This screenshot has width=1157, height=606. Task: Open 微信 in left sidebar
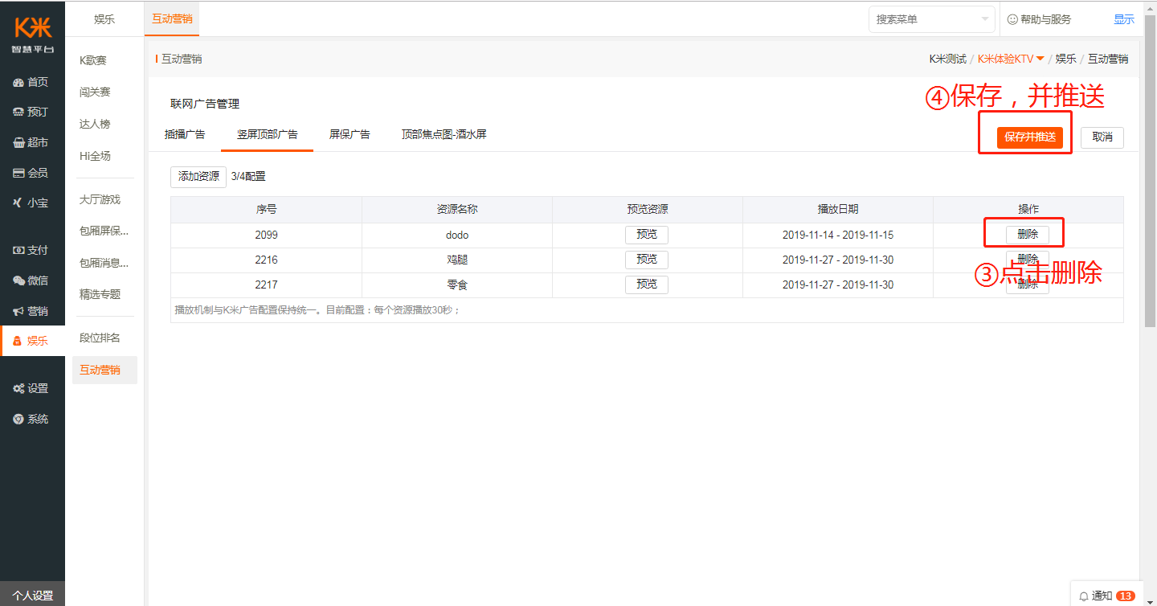32,280
